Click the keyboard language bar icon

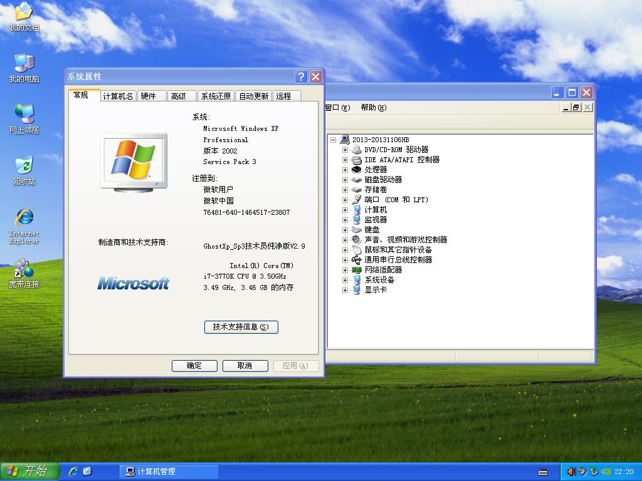543,472
